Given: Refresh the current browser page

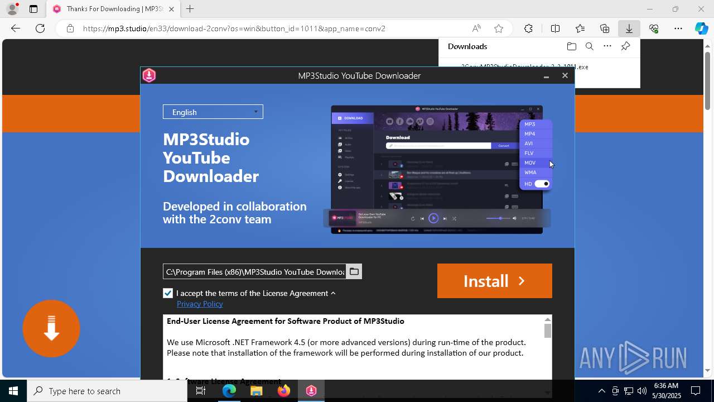Looking at the screenshot, I should point(40,28).
